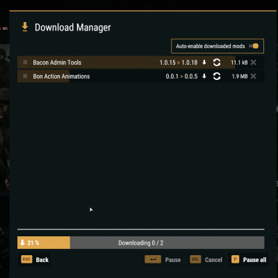The height and width of the screenshot is (278, 278).
Task: Click the Cancel DEL button
Action: (x=206, y=259)
